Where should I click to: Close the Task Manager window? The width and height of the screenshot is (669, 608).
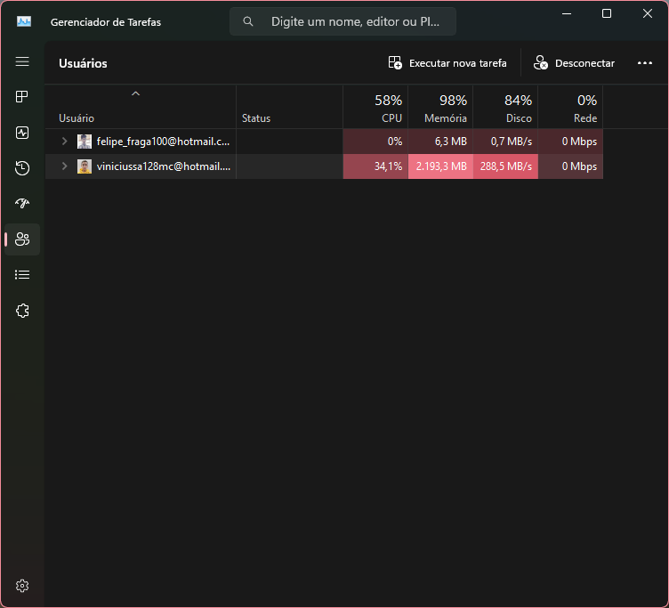tap(648, 13)
